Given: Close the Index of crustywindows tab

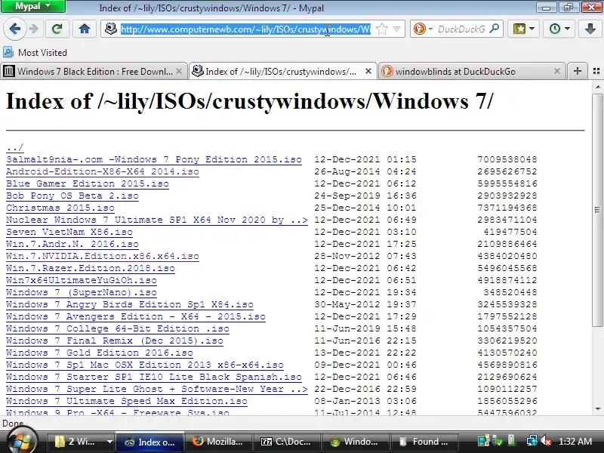Looking at the screenshot, I should pyautogui.click(x=368, y=71).
